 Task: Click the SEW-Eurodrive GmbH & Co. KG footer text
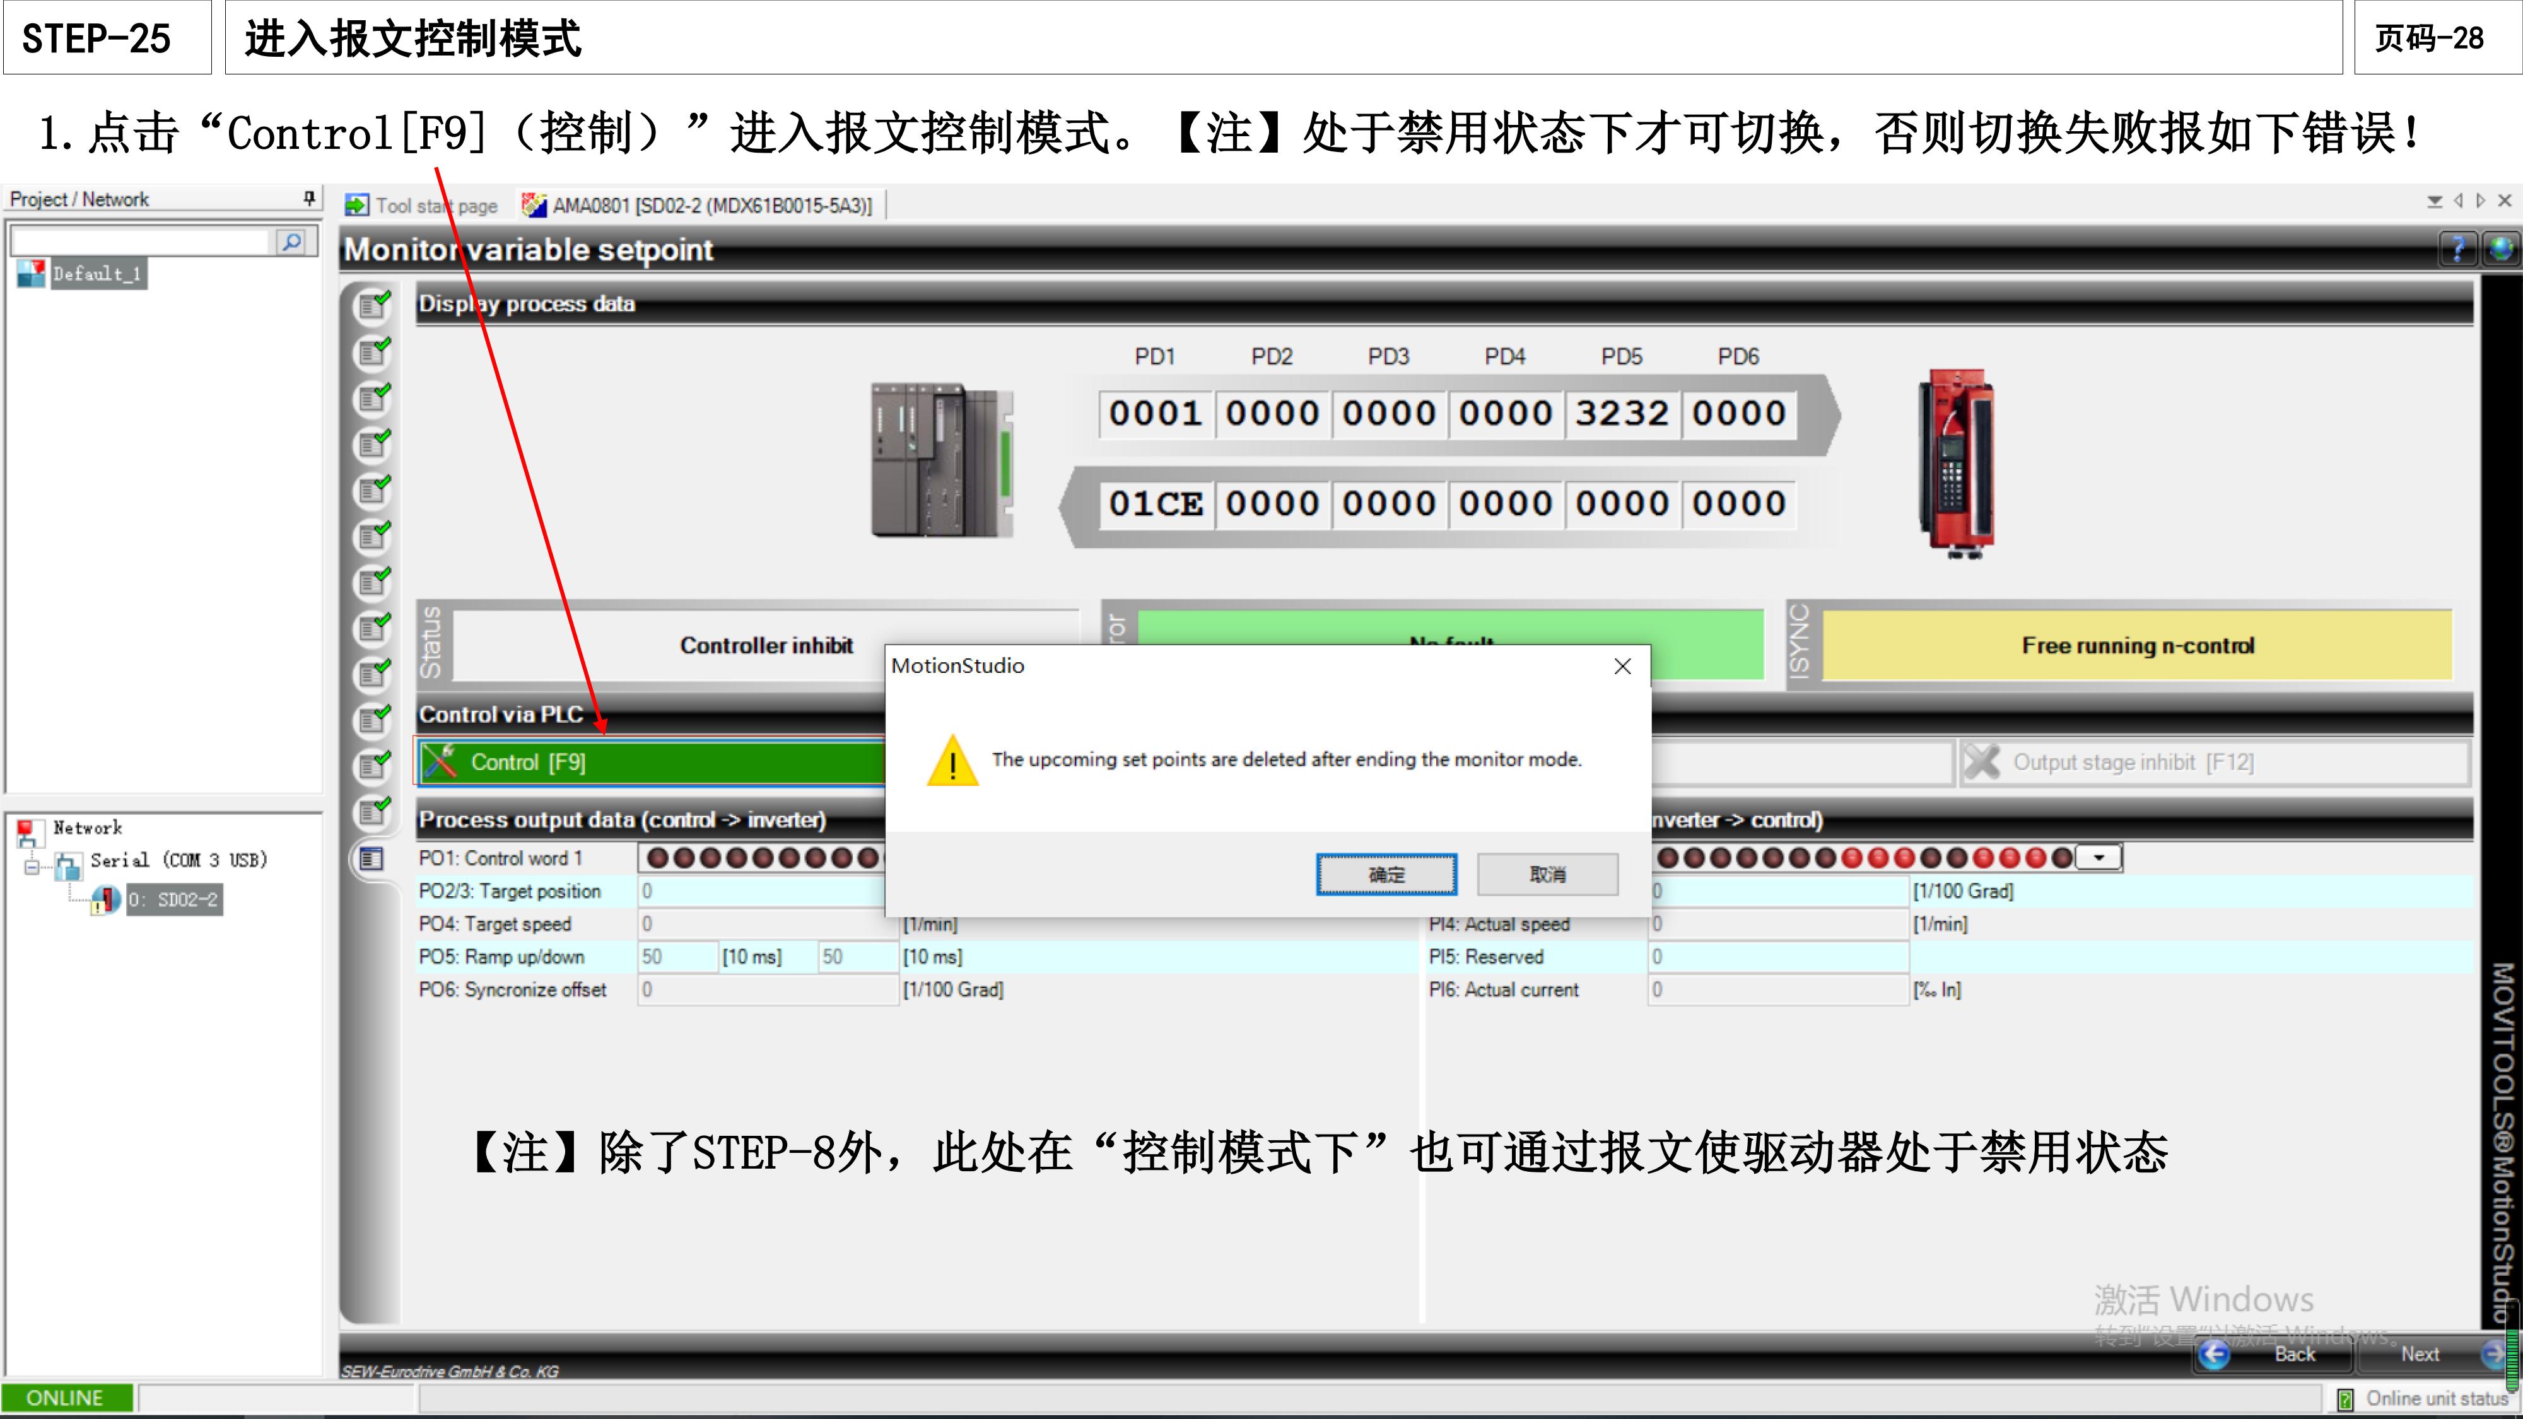click(x=450, y=1372)
